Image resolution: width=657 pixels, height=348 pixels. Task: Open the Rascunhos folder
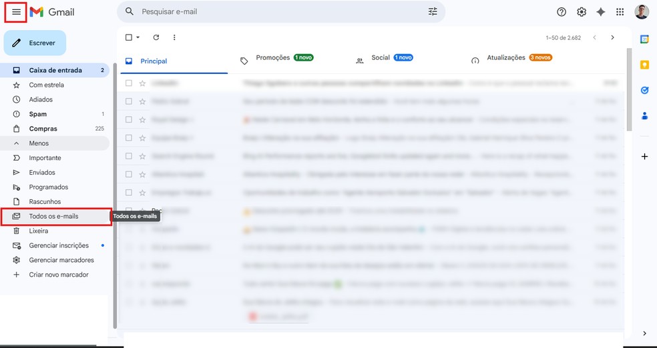pos(55,201)
